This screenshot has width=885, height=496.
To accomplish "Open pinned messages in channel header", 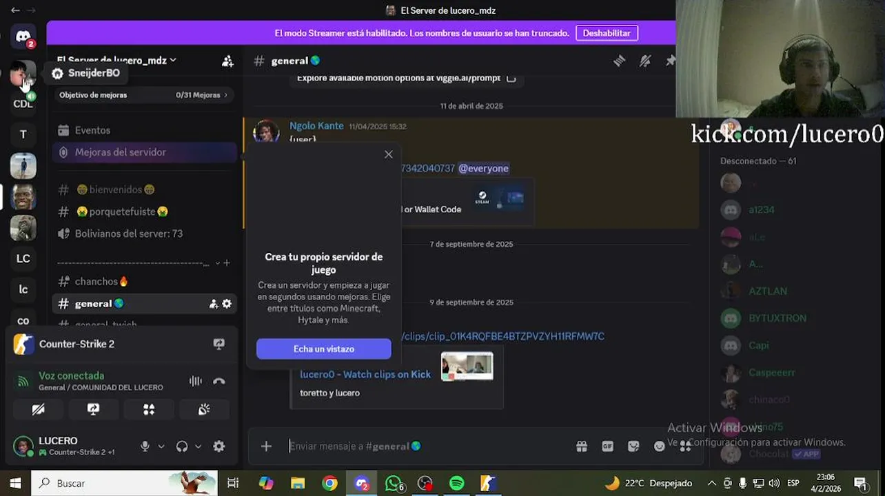I will point(670,61).
